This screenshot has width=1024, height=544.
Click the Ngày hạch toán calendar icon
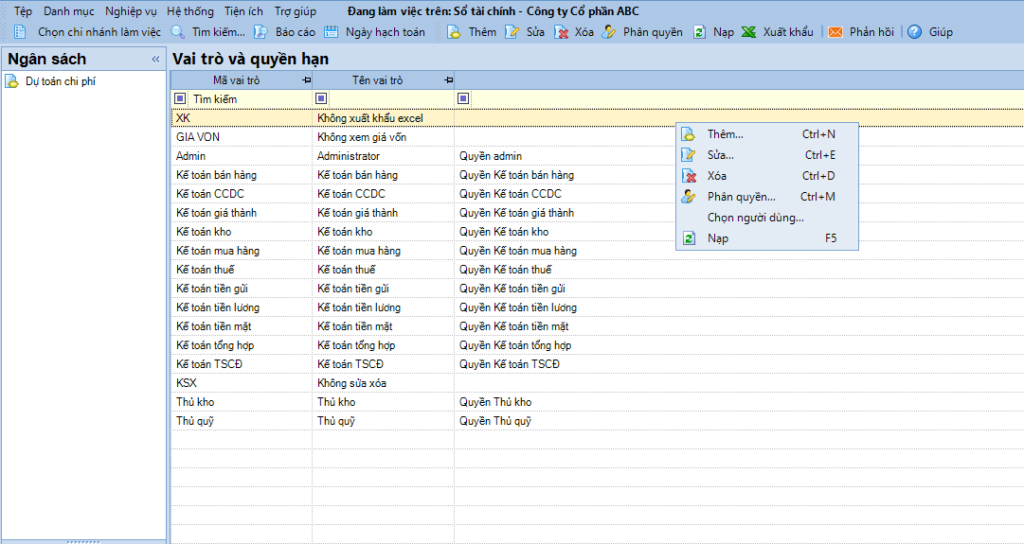click(x=332, y=32)
